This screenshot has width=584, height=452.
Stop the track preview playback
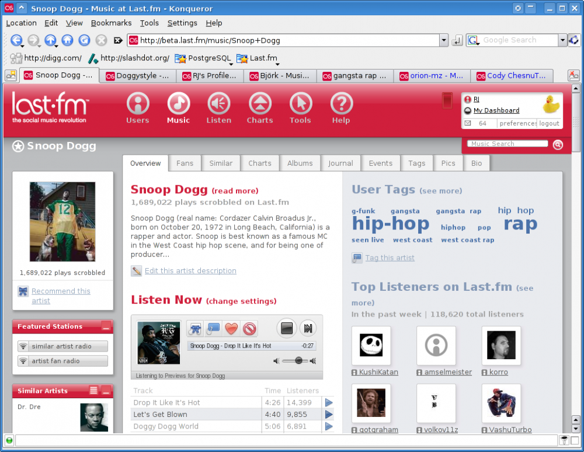tap(286, 328)
